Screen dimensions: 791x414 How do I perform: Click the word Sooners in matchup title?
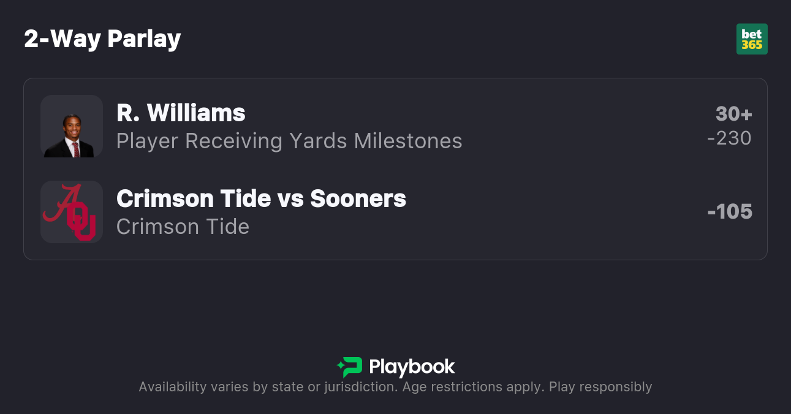tap(358, 198)
